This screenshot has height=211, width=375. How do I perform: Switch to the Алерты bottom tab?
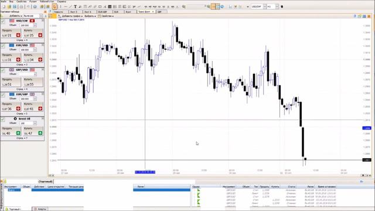40,209
